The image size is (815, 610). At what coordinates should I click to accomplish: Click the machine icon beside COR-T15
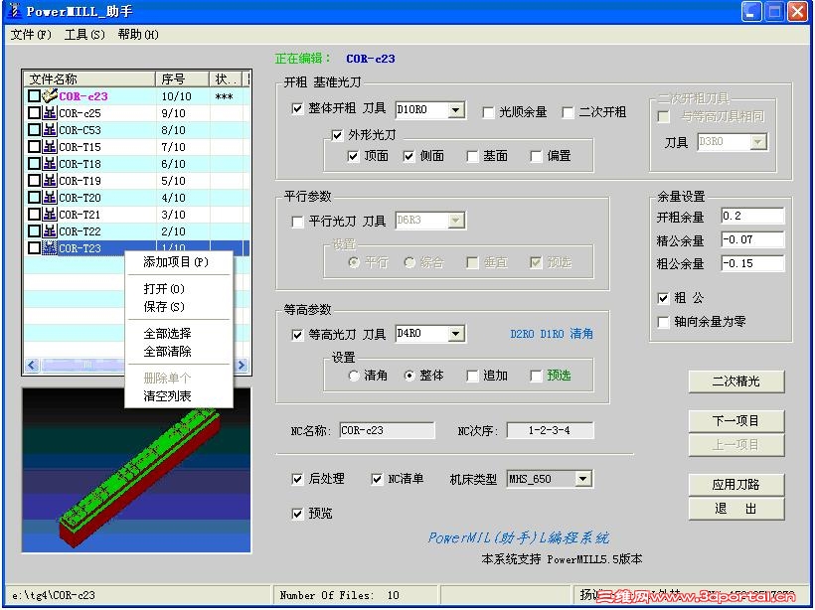(x=50, y=146)
